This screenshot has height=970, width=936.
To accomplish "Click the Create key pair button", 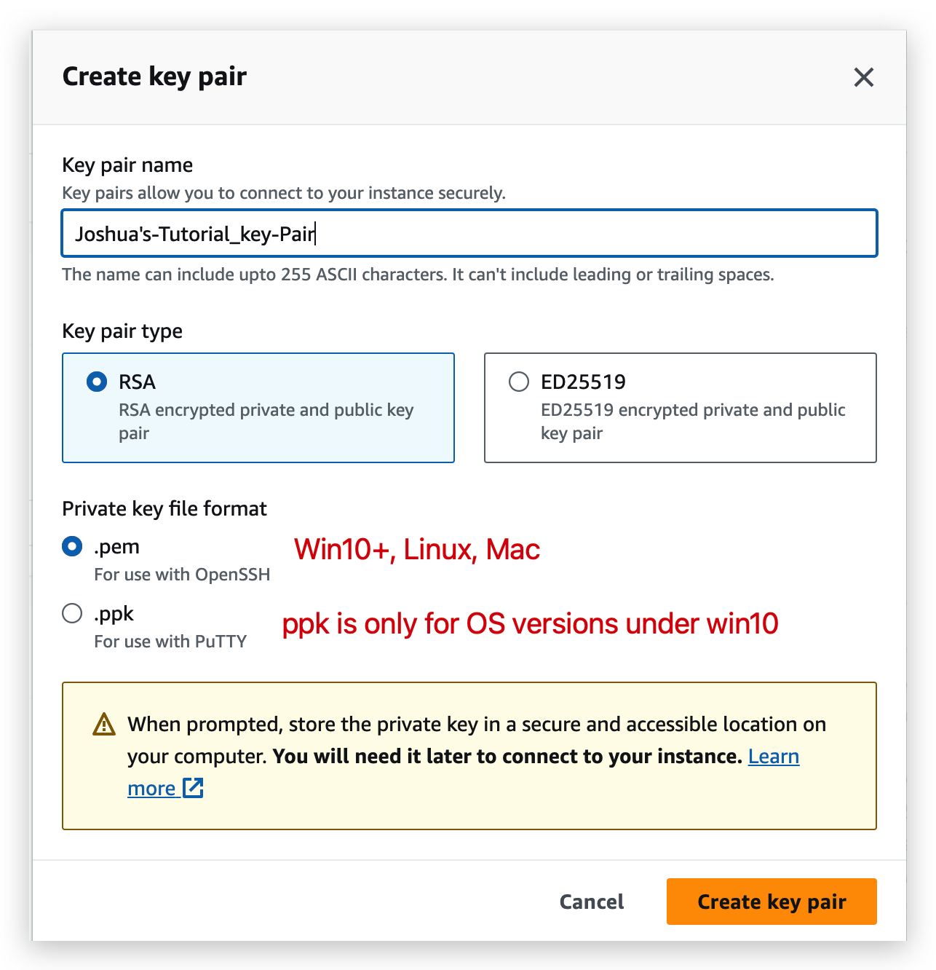I will 771,902.
